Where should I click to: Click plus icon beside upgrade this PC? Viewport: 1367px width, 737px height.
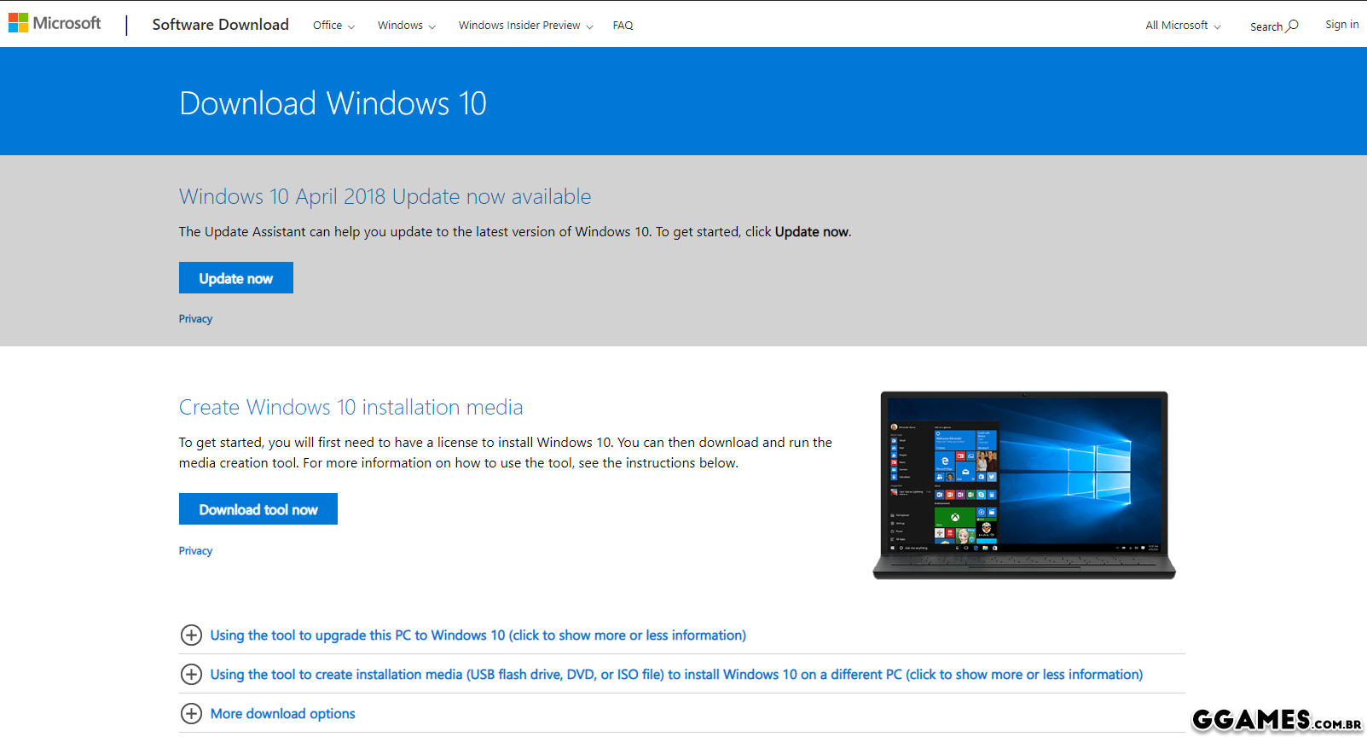coord(191,635)
